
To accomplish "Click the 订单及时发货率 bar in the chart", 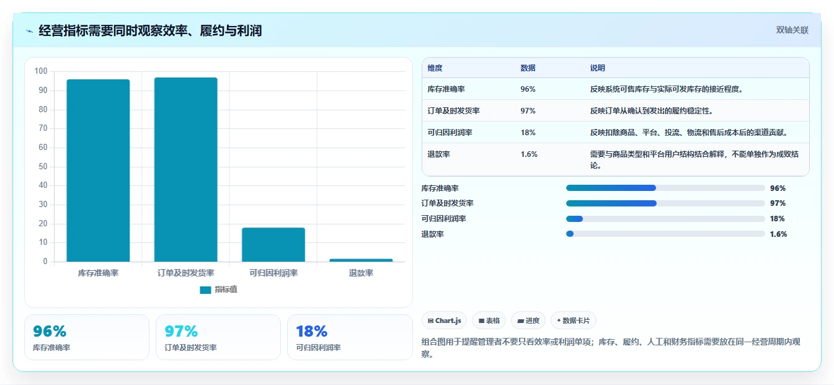I will [185, 169].
